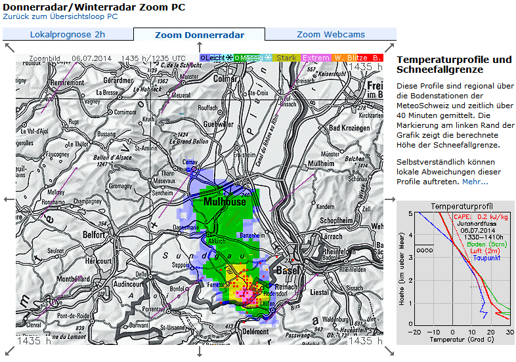Select the Zoom Donnerradar tab
Viewport: 516px width, 362px height.
point(200,35)
